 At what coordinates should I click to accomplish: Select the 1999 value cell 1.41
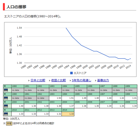pyautogui.click(x=131, y=98)
